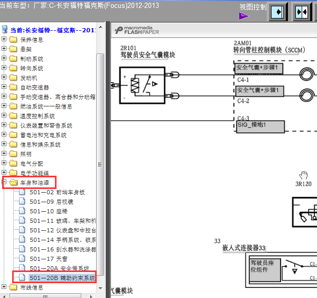This screenshot has height=298, width=317.
Task: Click the C4-2 pin label
Action: [243, 101]
